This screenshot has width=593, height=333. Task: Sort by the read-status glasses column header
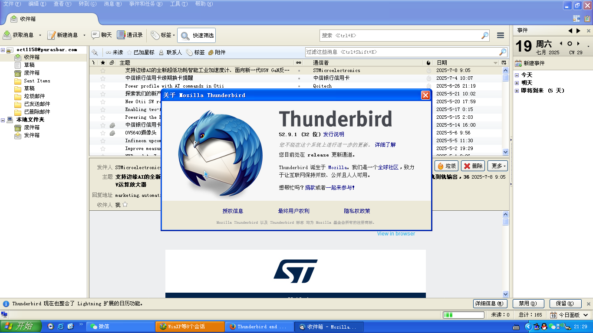pos(299,63)
